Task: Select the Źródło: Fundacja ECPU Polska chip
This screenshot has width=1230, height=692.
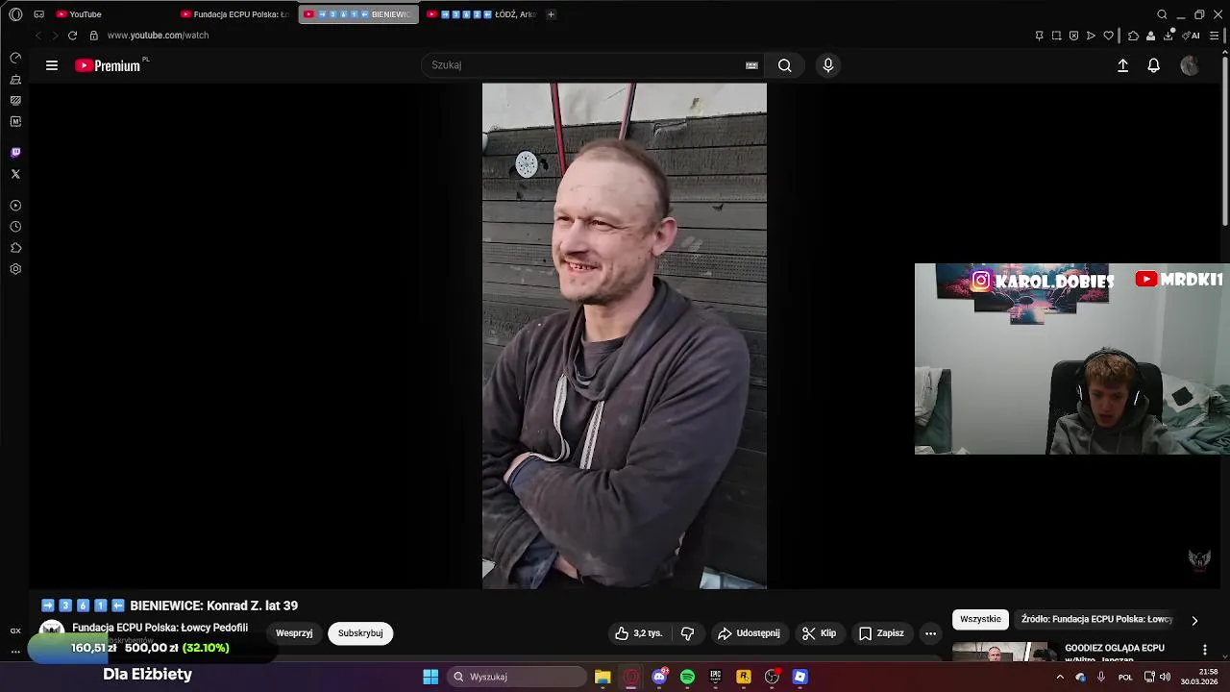Action: coord(1097,619)
